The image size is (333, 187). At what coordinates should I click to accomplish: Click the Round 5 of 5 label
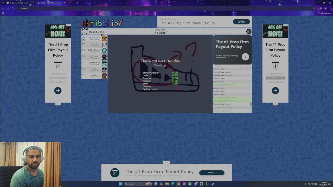(x=97, y=32)
